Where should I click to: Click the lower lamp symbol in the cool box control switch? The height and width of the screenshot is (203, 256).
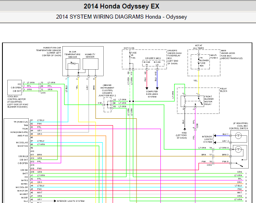click(x=238, y=149)
